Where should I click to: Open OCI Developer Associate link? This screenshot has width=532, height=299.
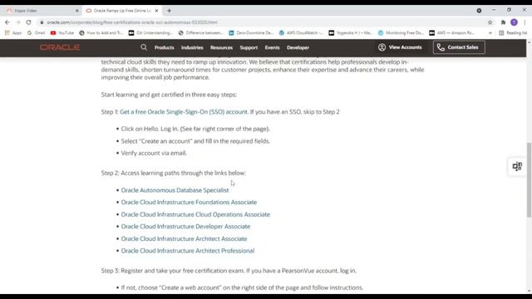185,227
